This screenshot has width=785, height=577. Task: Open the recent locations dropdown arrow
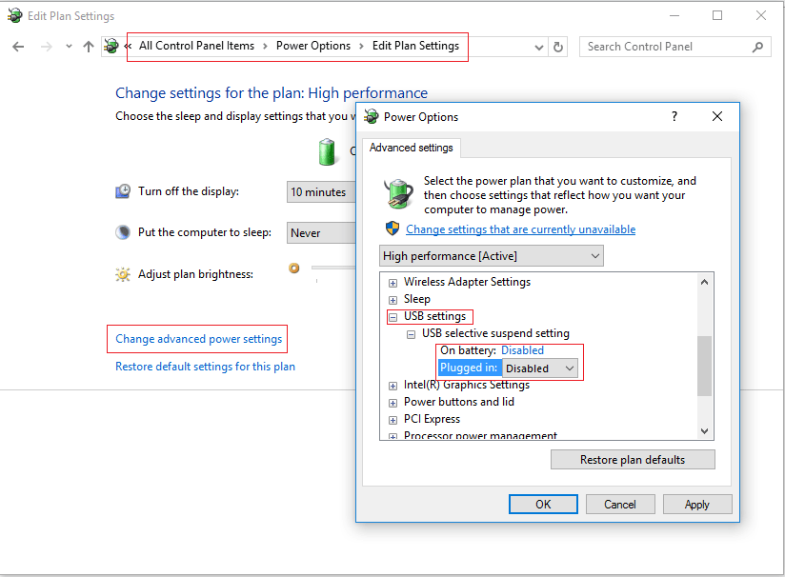pos(69,47)
